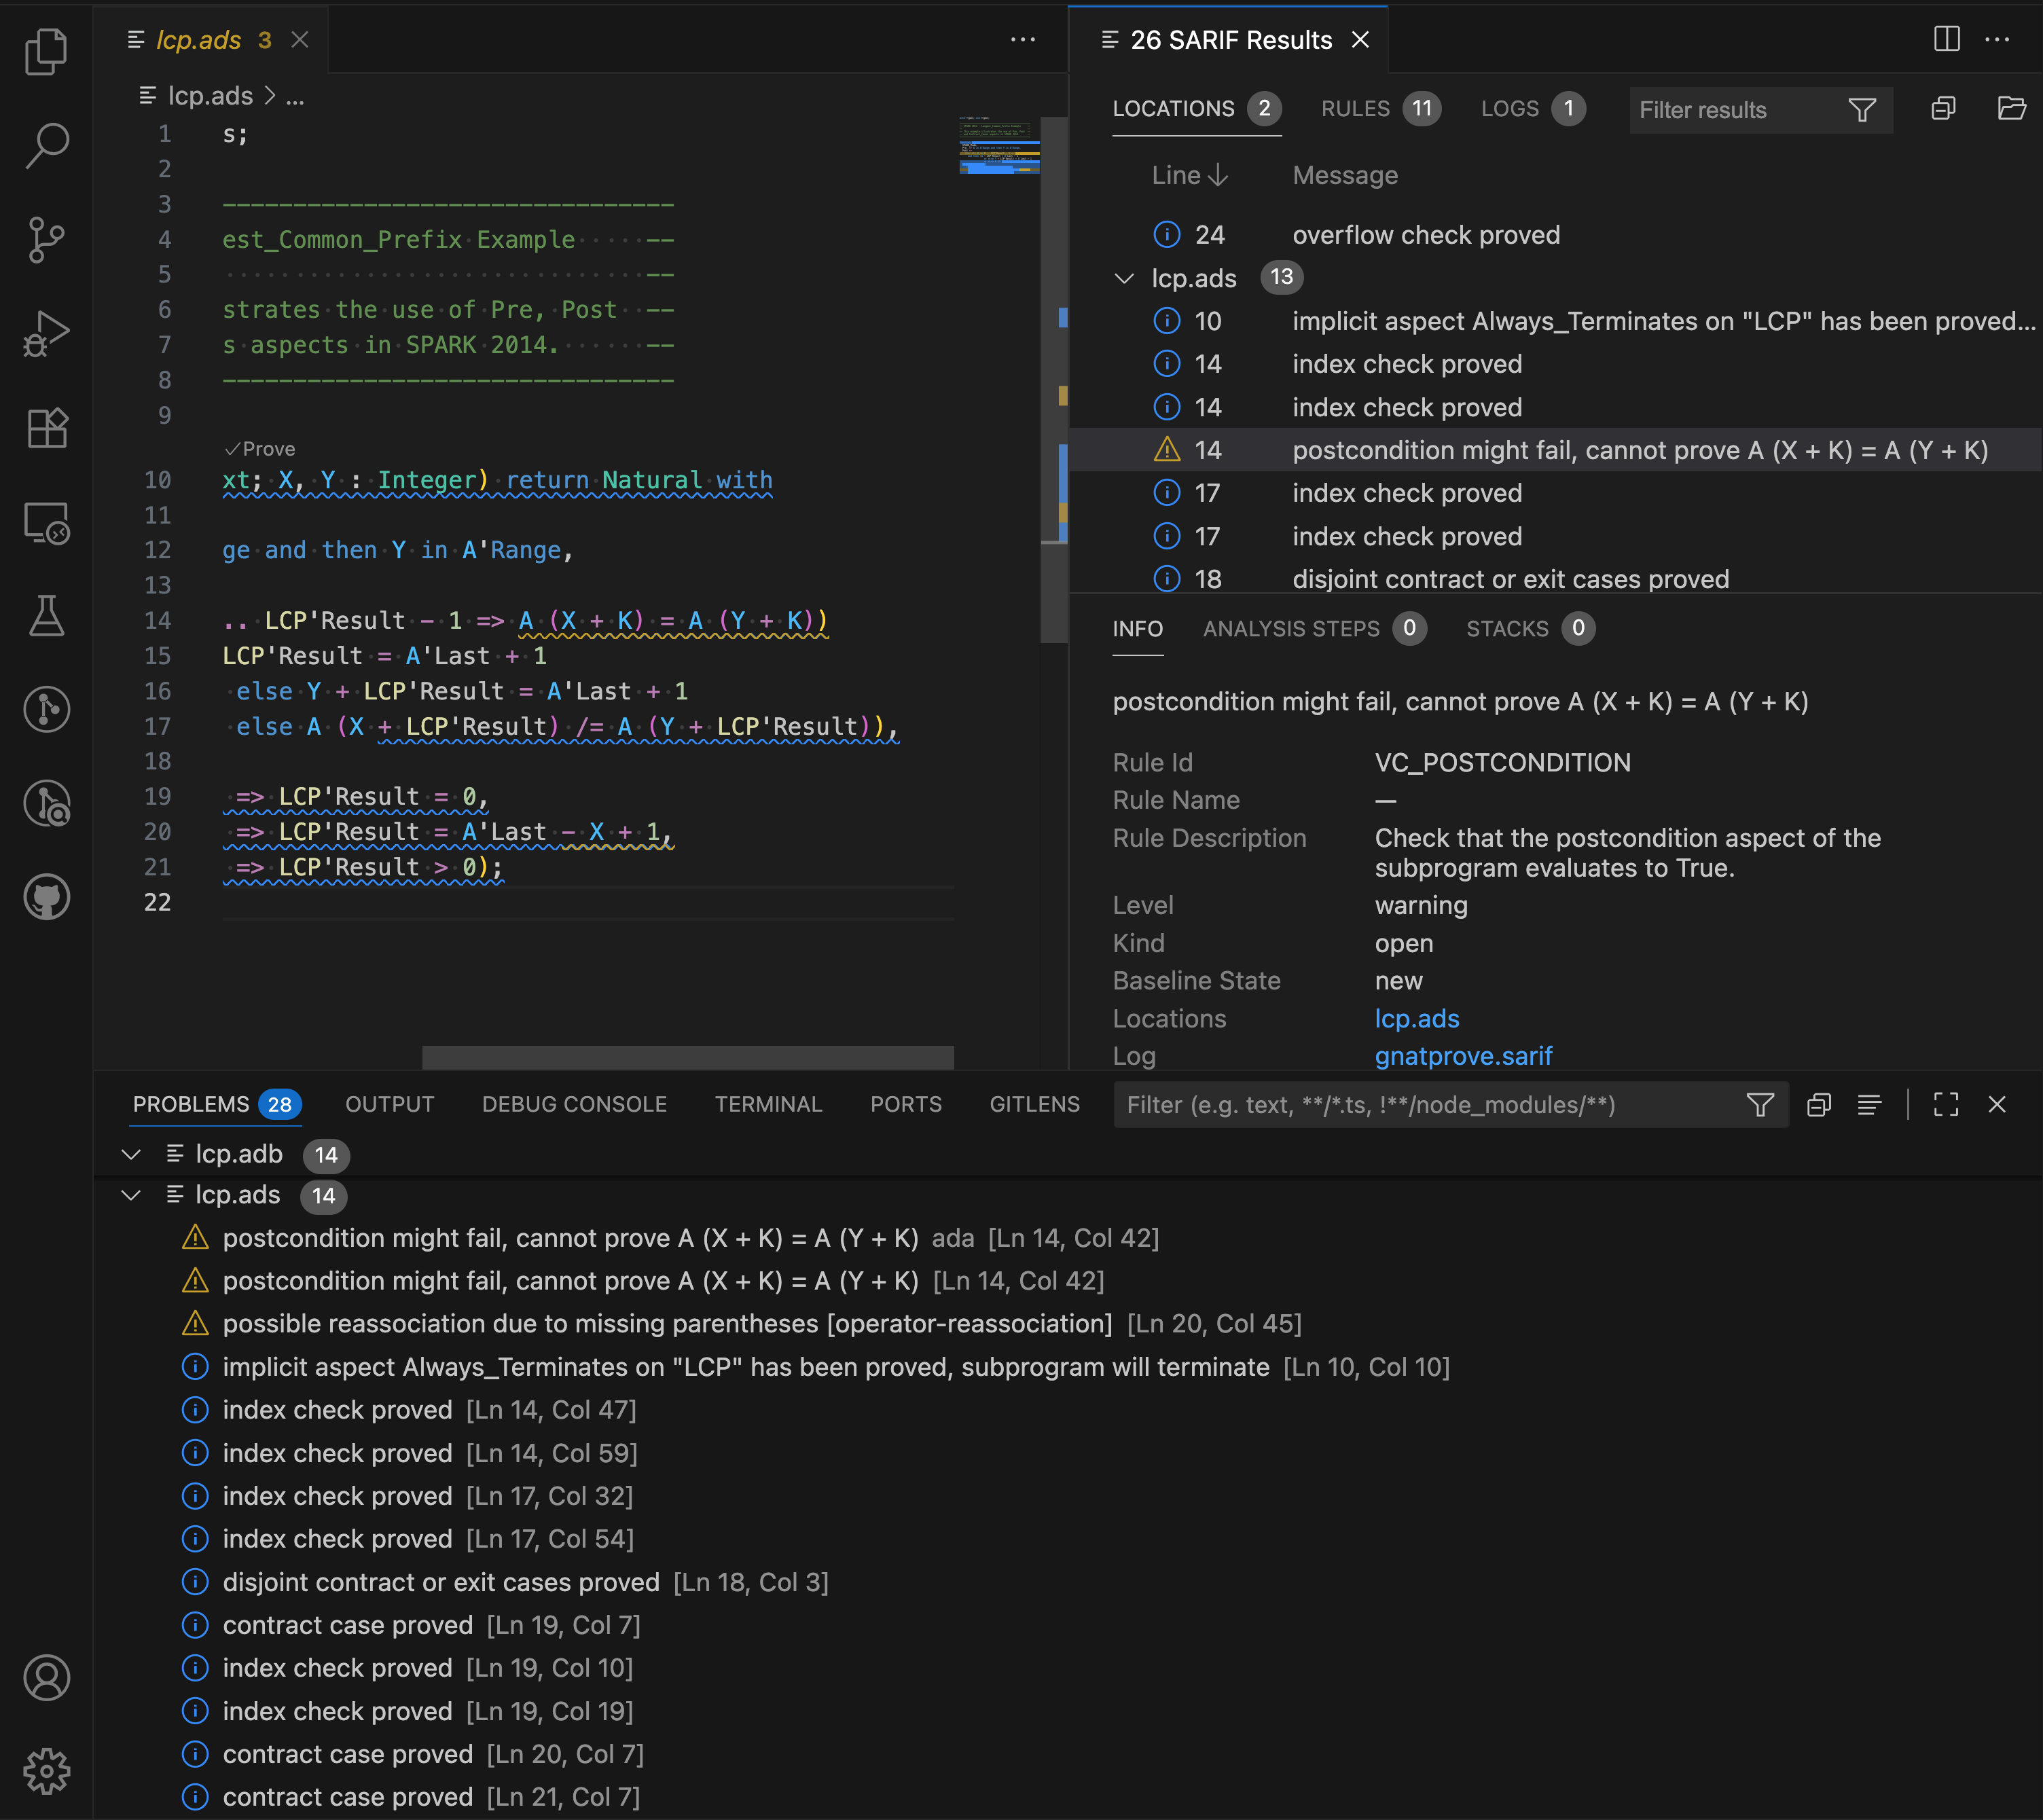Open the Run and Debug view

pos(46,334)
